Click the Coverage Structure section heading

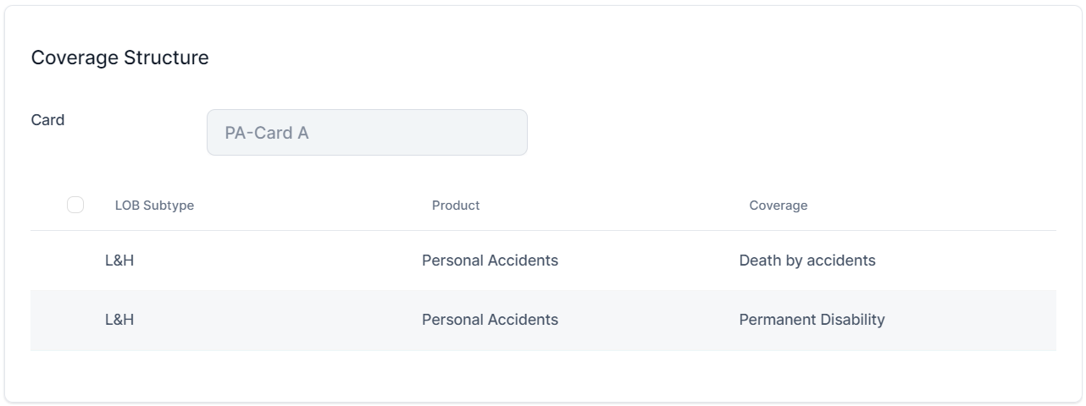coord(119,58)
